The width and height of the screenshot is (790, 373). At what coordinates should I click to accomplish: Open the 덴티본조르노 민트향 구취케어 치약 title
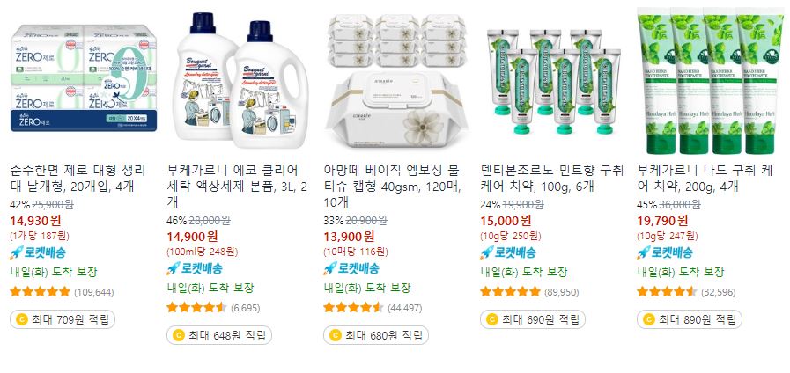pos(552,179)
